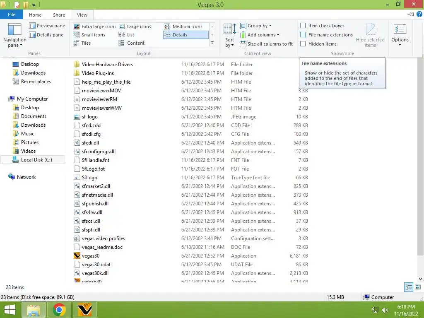Open the Windows Start button
The image size is (424, 318).
click(10, 310)
